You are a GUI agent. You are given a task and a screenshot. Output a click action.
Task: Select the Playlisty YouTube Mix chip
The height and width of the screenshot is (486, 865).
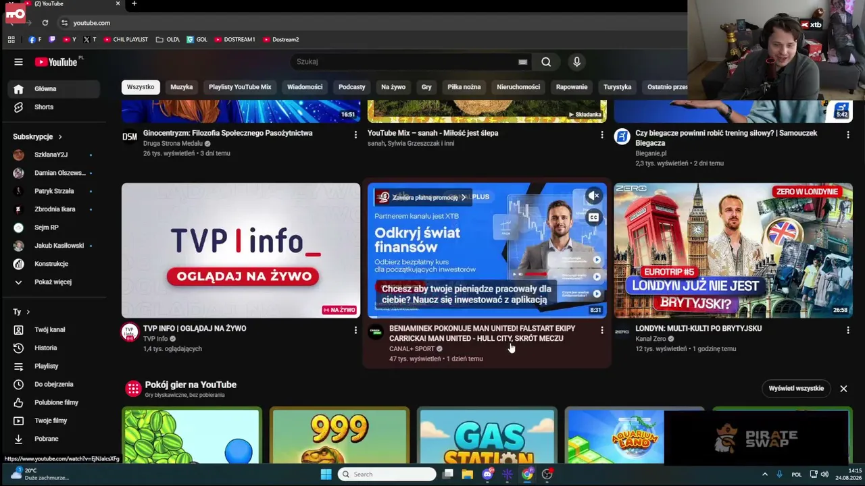240,87
